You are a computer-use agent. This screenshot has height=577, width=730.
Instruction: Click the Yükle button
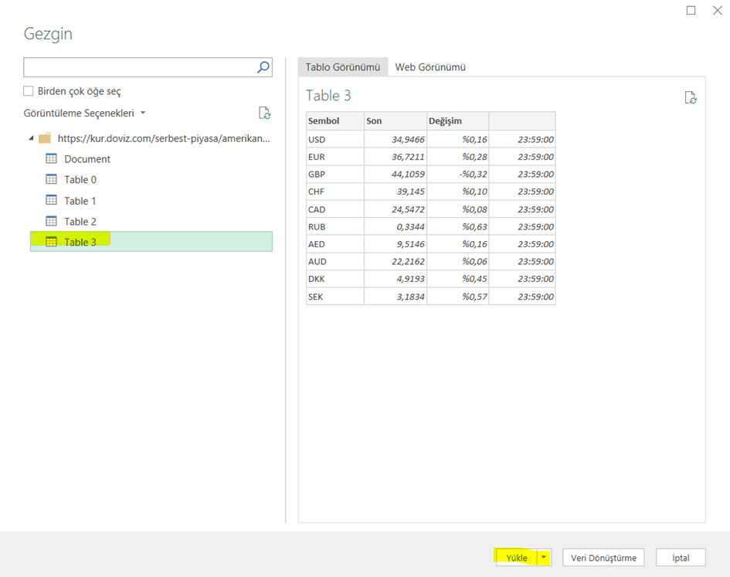(516, 558)
